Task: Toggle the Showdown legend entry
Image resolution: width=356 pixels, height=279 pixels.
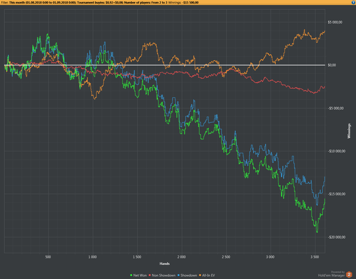Action: (187, 275)
